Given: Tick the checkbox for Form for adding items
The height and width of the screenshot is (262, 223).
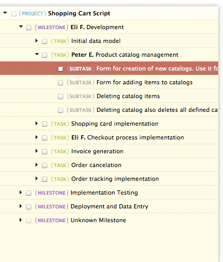Looking at the screenshot, I should point(61,83).
